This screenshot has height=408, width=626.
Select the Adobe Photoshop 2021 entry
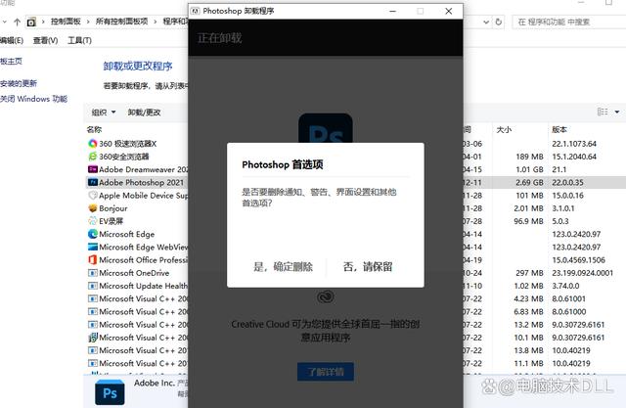(141, 182)
